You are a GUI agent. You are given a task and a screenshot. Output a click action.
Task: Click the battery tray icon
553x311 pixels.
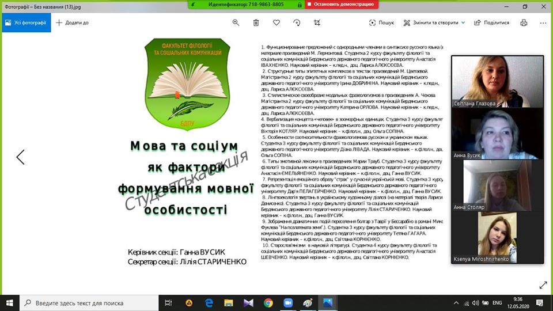(485, 303)
